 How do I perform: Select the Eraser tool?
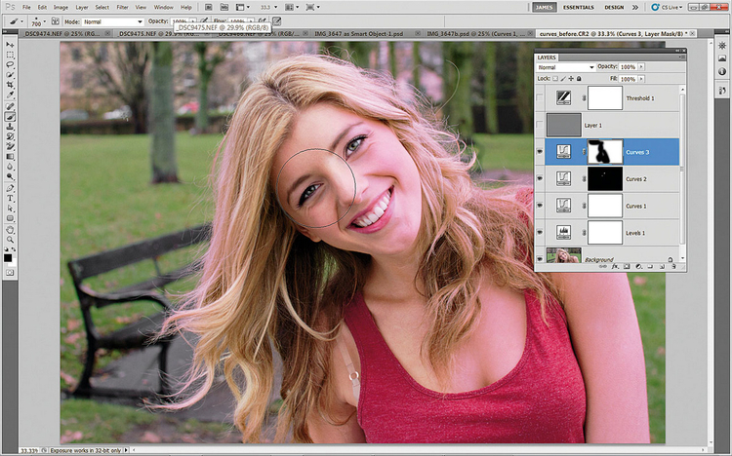pyautogui.click(x=10, y=146)
